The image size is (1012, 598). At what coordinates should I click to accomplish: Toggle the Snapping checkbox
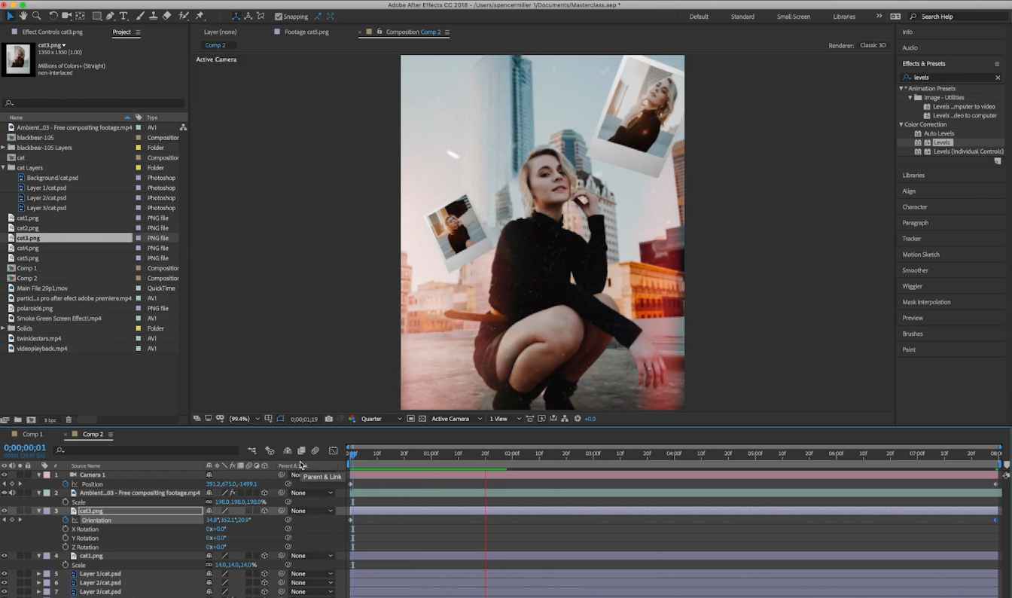(279, 17)
